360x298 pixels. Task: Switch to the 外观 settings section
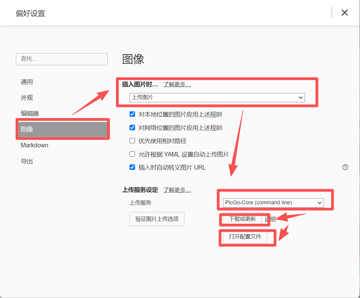[27, 98]
